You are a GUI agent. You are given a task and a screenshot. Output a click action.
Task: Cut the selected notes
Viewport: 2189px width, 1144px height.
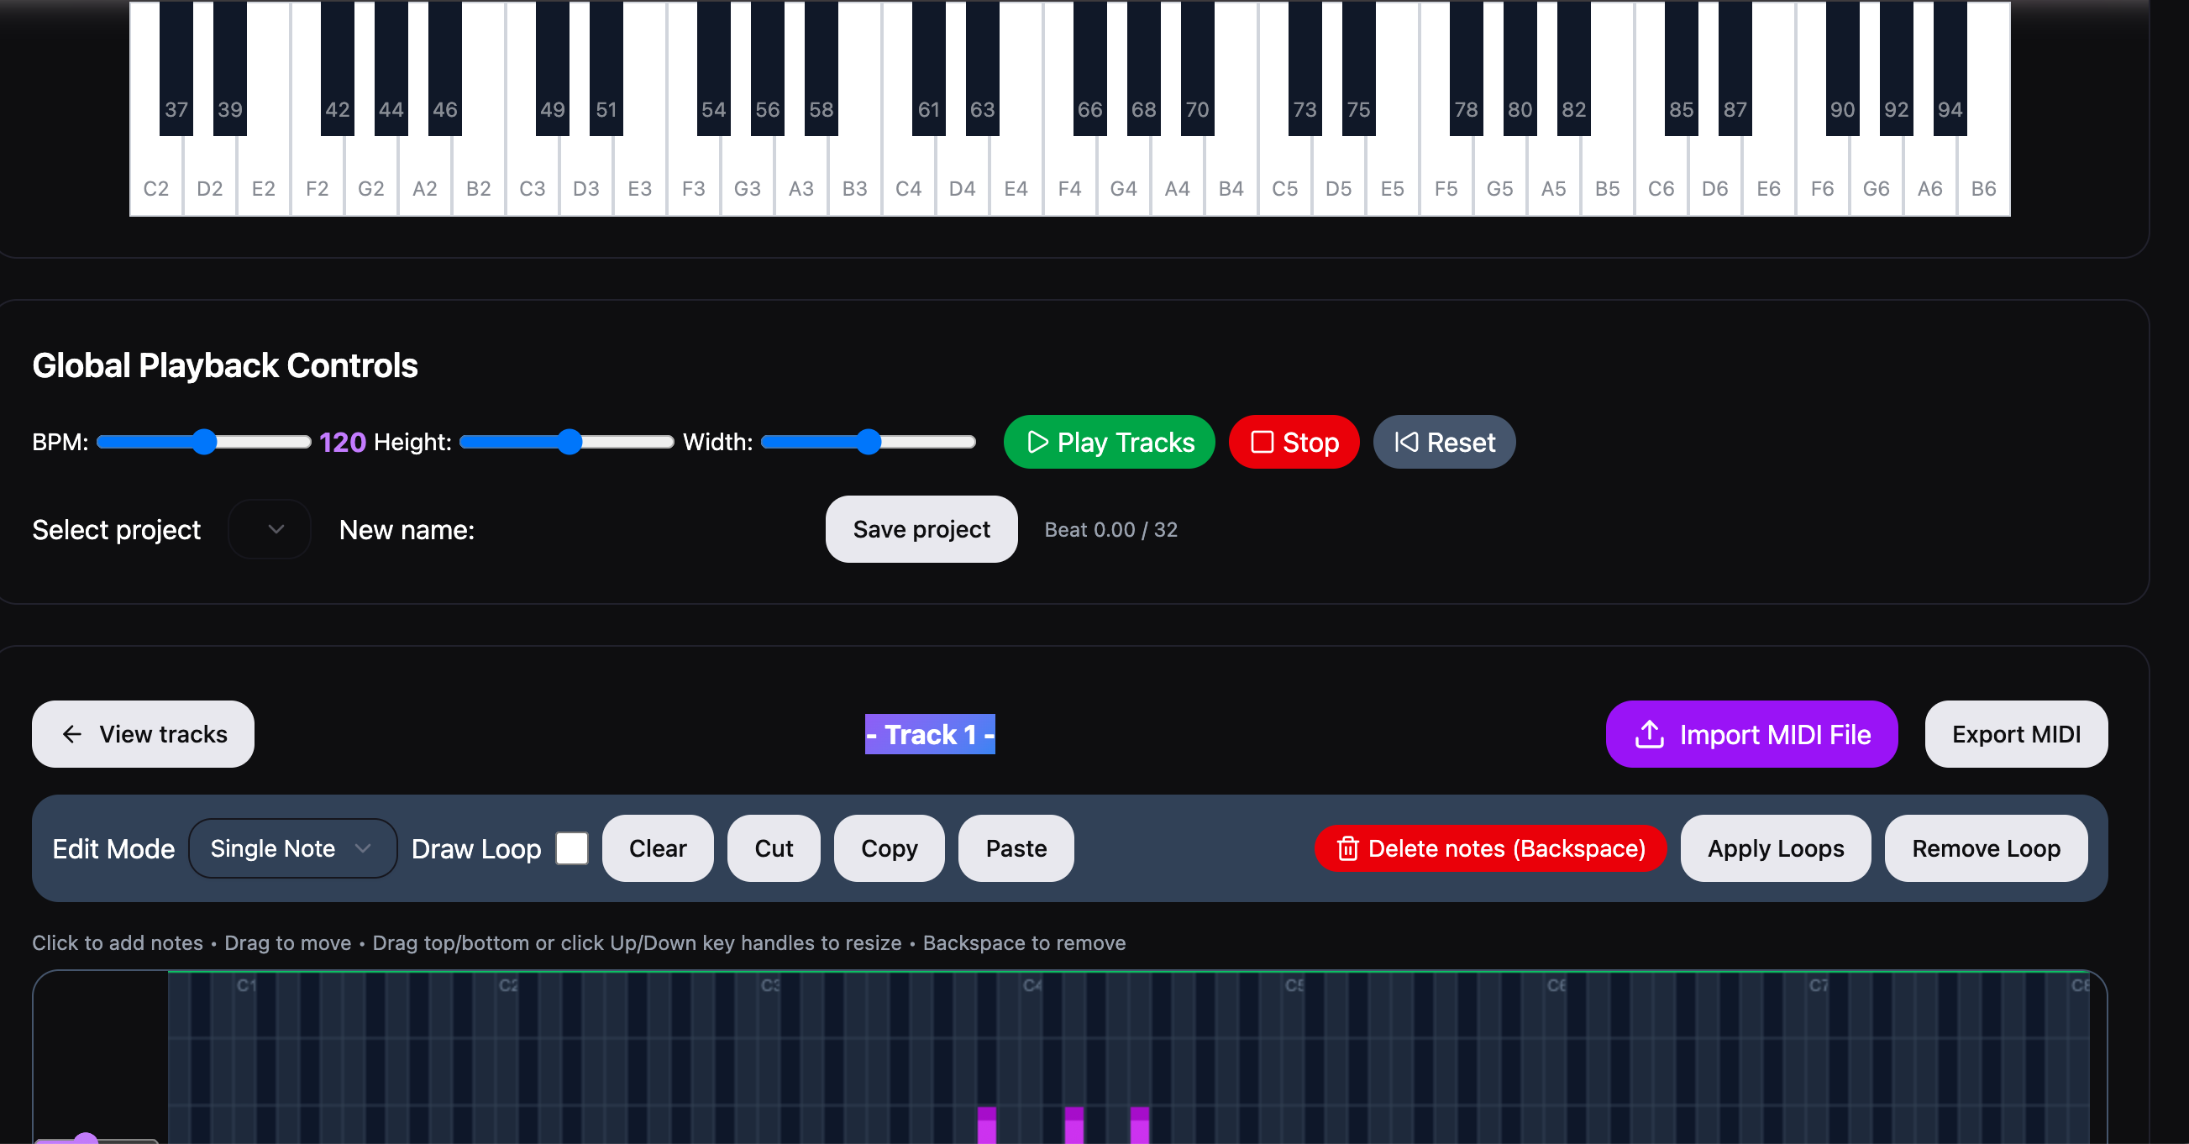(773, 848)
